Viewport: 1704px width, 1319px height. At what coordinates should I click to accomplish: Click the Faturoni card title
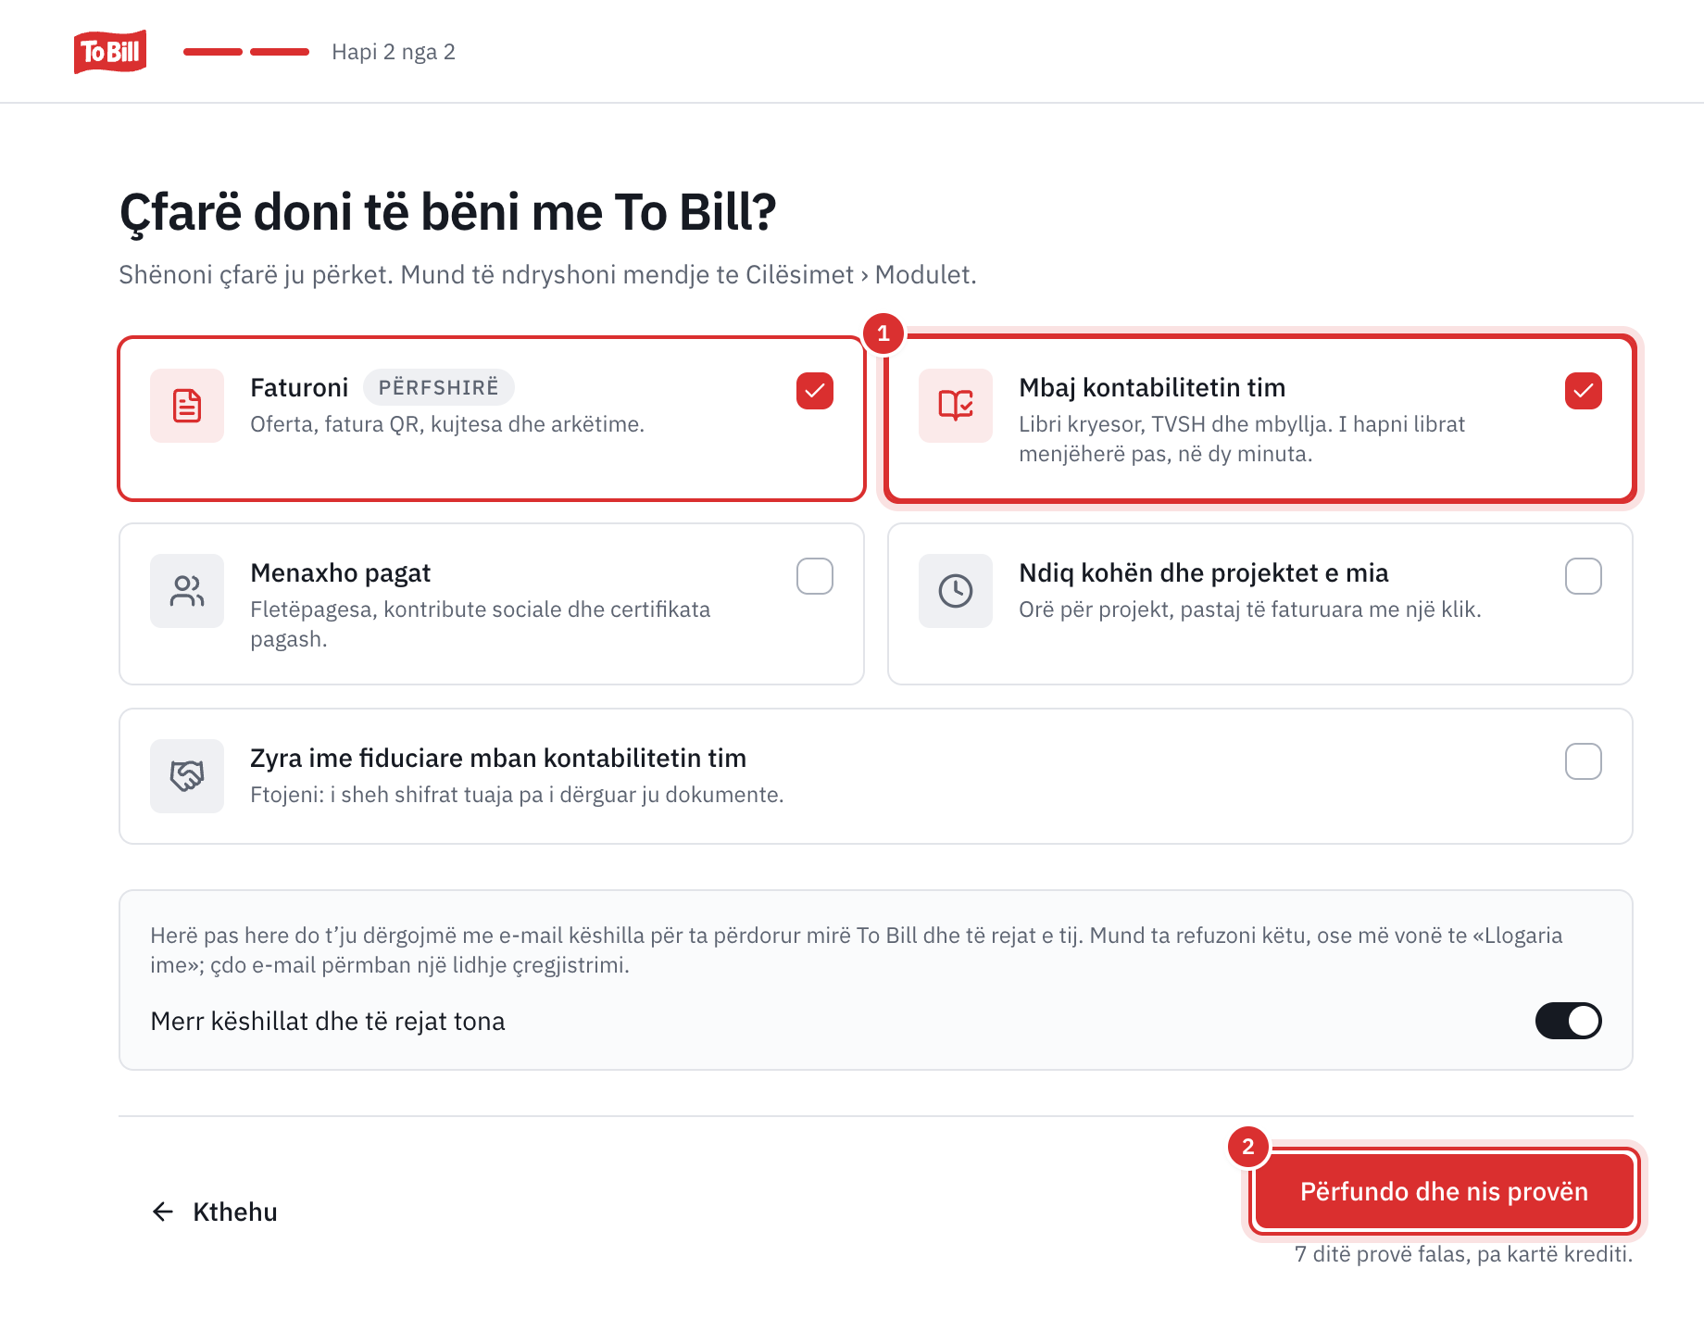pyautogui.click(x=299, y=387)
